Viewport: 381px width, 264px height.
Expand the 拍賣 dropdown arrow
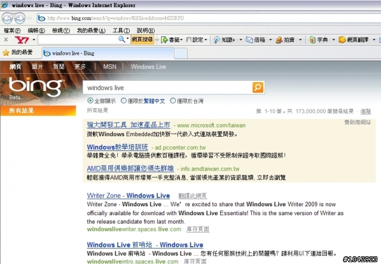point(300,40)
